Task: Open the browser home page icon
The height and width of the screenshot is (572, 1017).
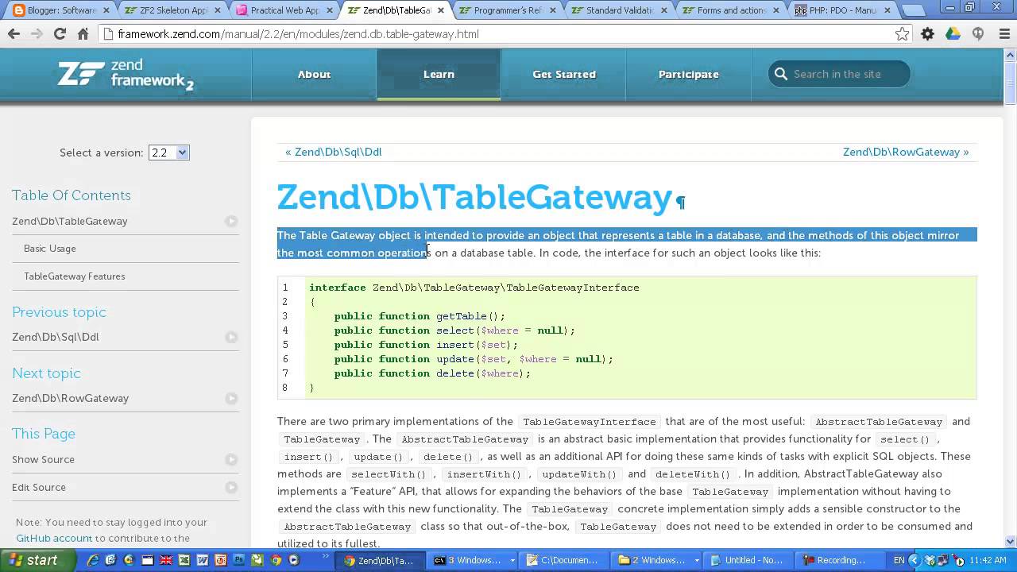Action: [x=83, y=34]
